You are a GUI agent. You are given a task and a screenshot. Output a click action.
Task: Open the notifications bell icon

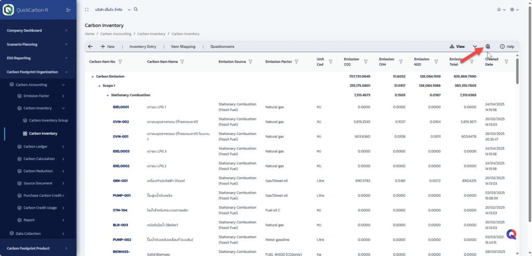[499, 10]
